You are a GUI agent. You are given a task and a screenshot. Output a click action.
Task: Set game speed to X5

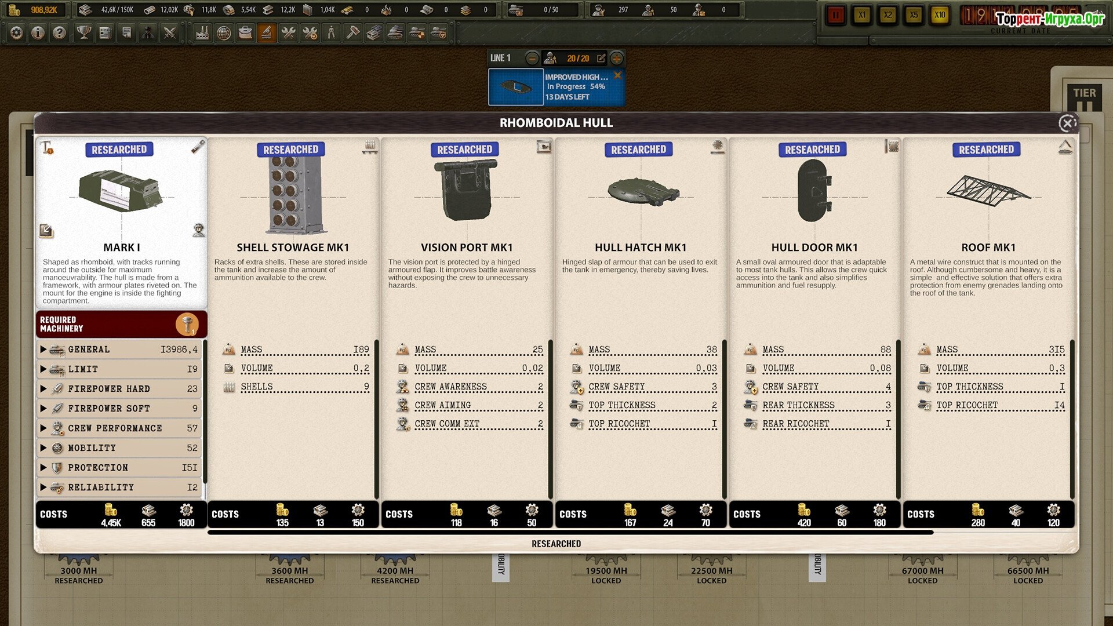pyautogui.click(x=914, y=15)
